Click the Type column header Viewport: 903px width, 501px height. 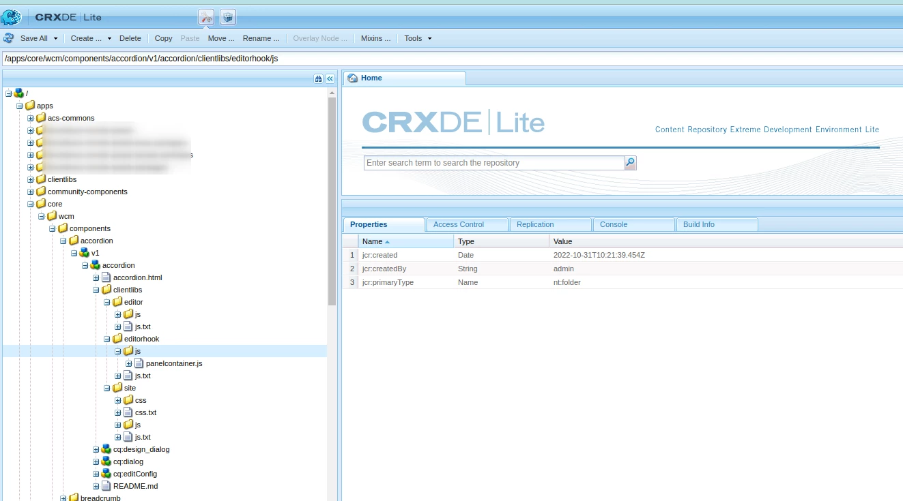point(501,241)
